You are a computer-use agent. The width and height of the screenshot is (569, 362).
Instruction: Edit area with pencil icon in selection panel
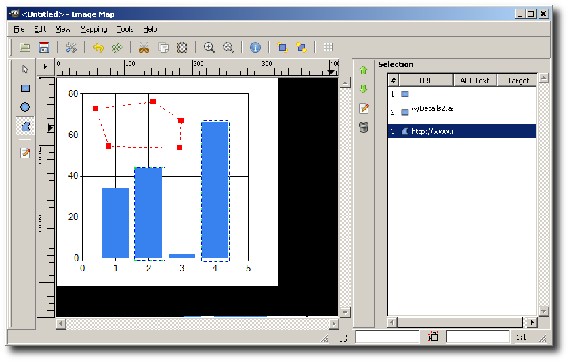click(x=364, y=108)
